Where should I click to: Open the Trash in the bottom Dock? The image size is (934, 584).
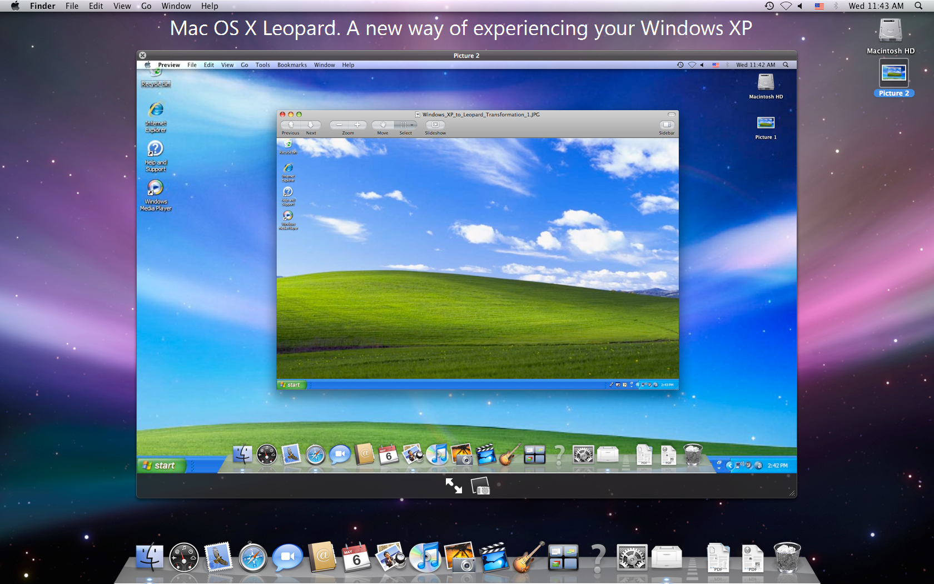(787, 557)
